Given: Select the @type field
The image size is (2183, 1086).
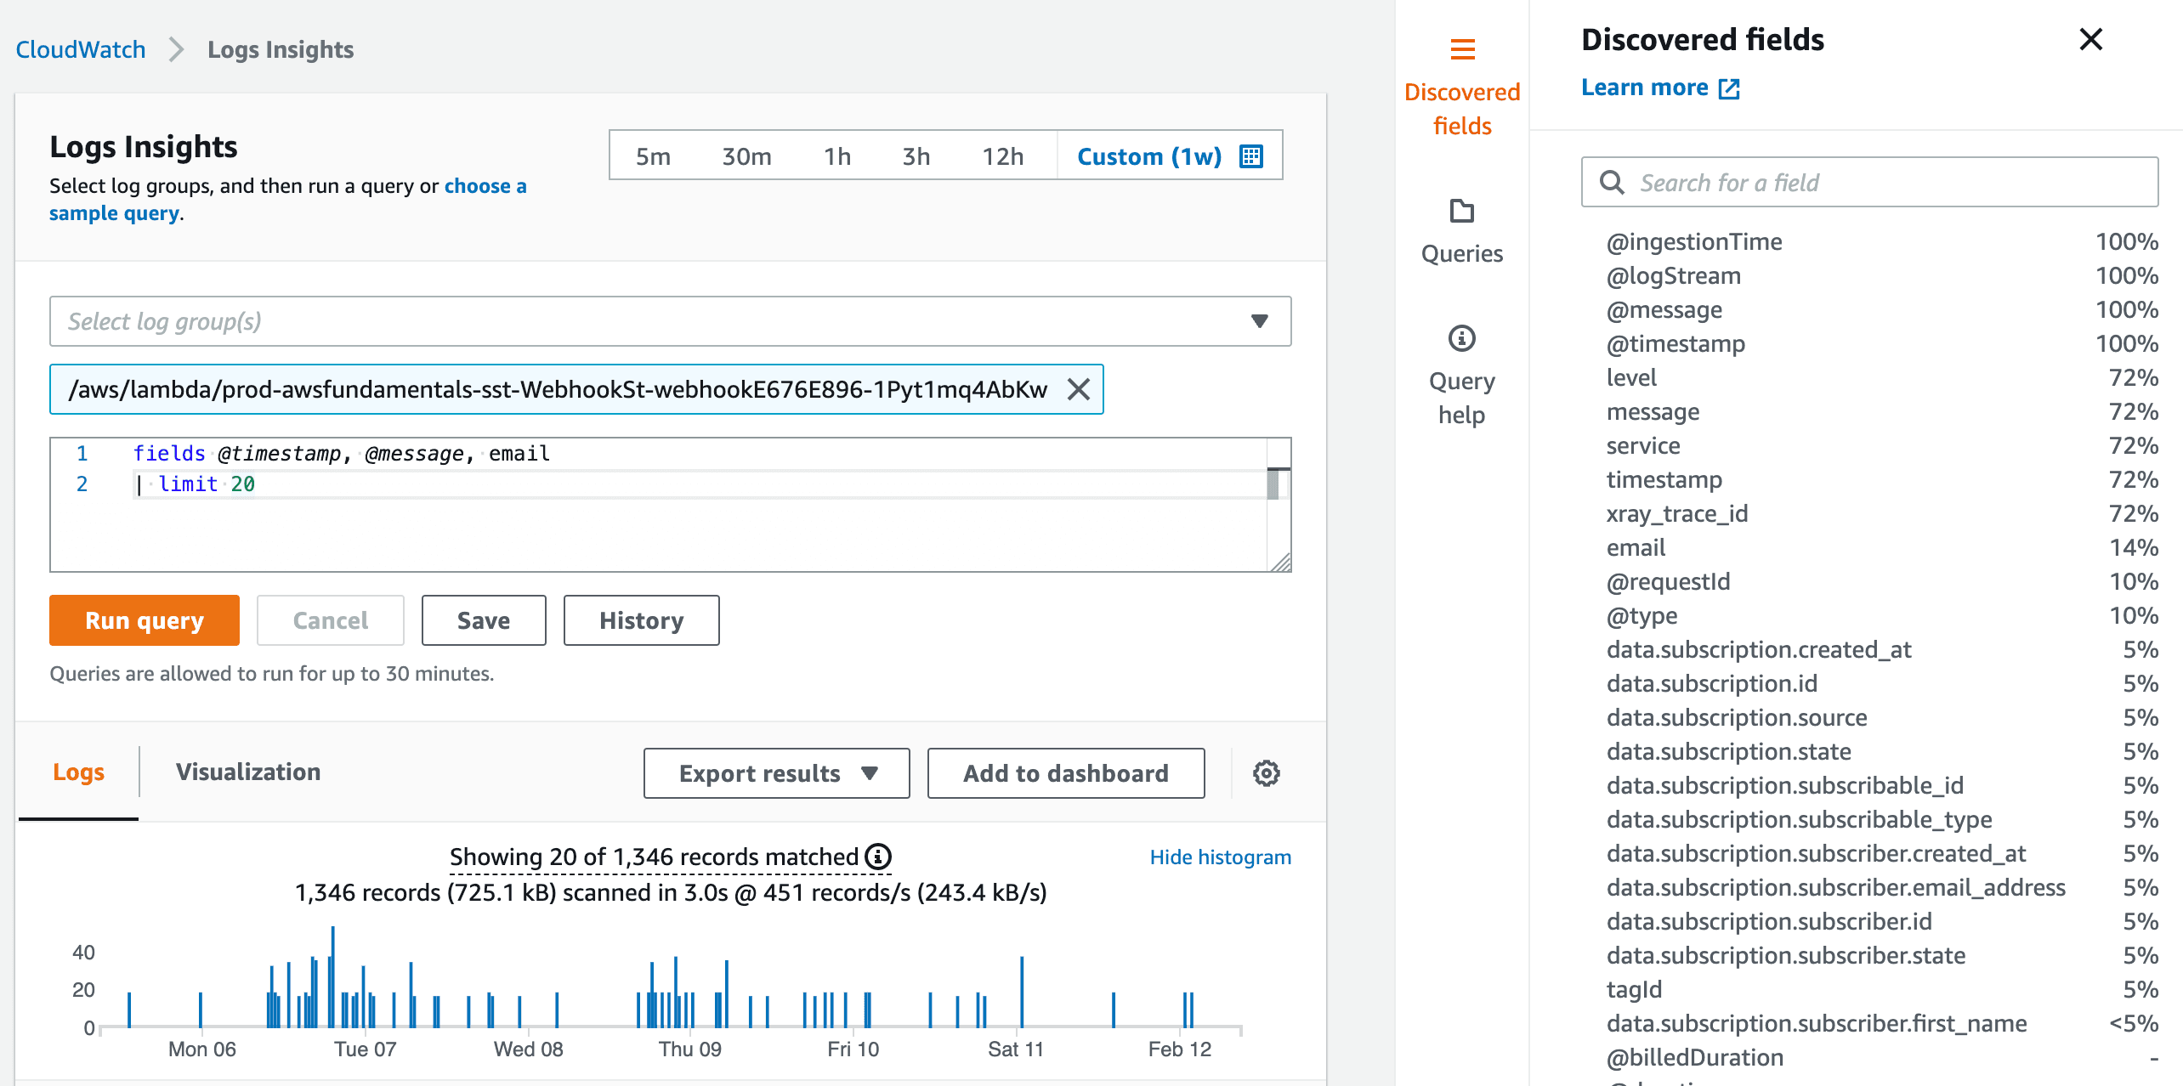Looking at the screenshot, I should [x=1642, y=615].
